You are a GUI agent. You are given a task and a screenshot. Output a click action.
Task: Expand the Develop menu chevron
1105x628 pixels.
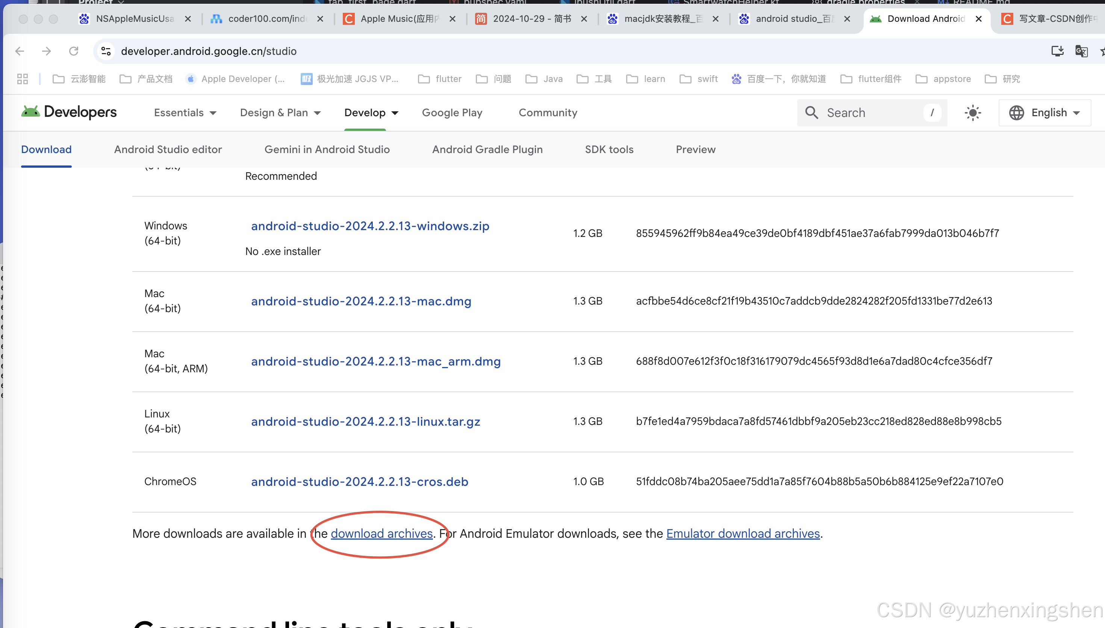pos(395,113)
